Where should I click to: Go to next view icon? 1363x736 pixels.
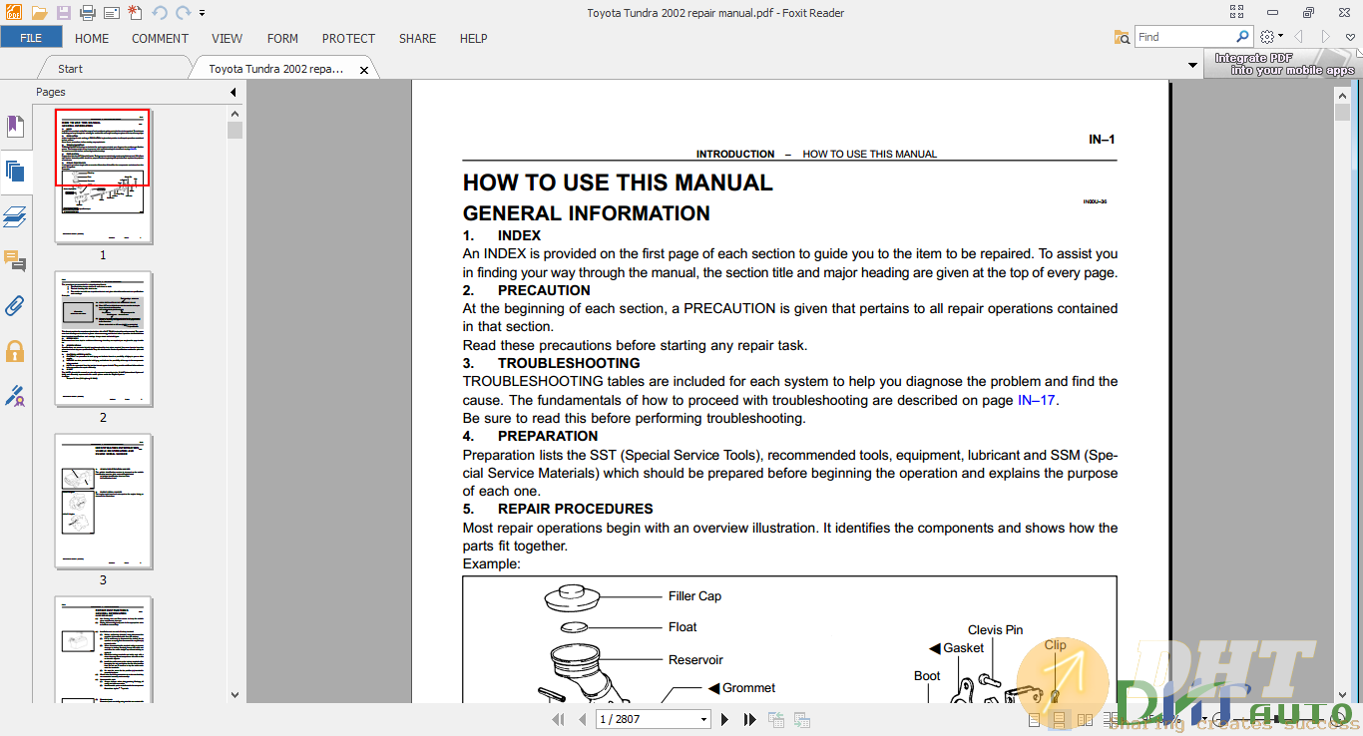(800, 719)
